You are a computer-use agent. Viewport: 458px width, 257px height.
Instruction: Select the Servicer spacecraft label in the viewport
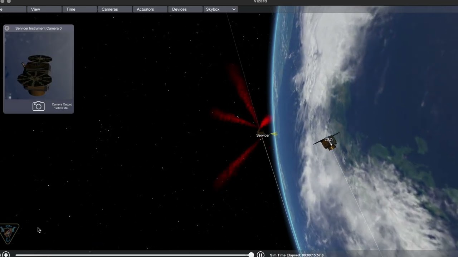coord(263,135)
